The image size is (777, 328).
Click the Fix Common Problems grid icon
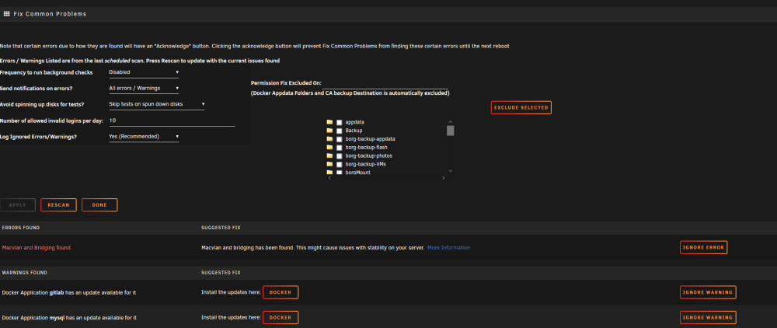click(x=6, y=14)
